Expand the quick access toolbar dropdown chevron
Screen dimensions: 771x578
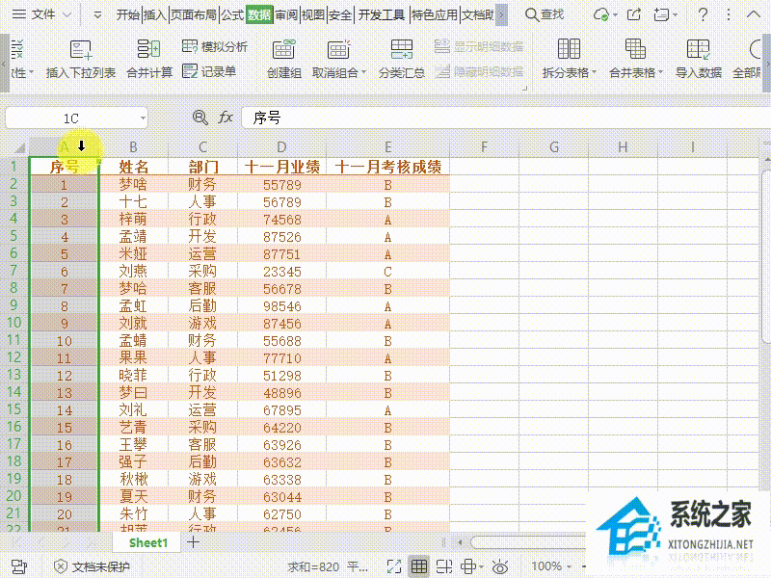pyautogui.click(x=96, y=14)
